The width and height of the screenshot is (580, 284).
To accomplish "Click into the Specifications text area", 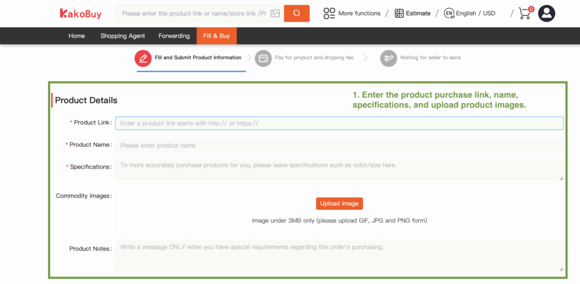I will click(x=339, y=169).
